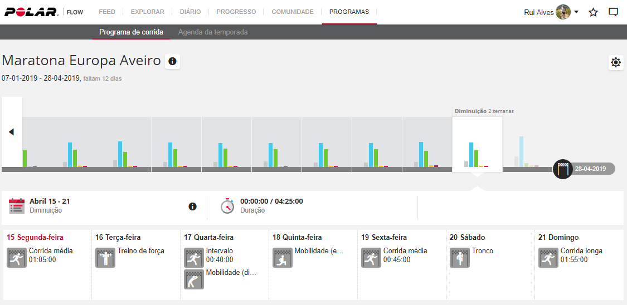This screenshot has width=627, height=305.
Task: Click the race finish flag marker
Action: pos(562,169)
